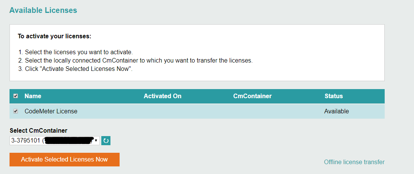The width and height of the screenshot is (414, 174).
Task: Click the refresh CmContainer list icon
Action: point(106,141)
